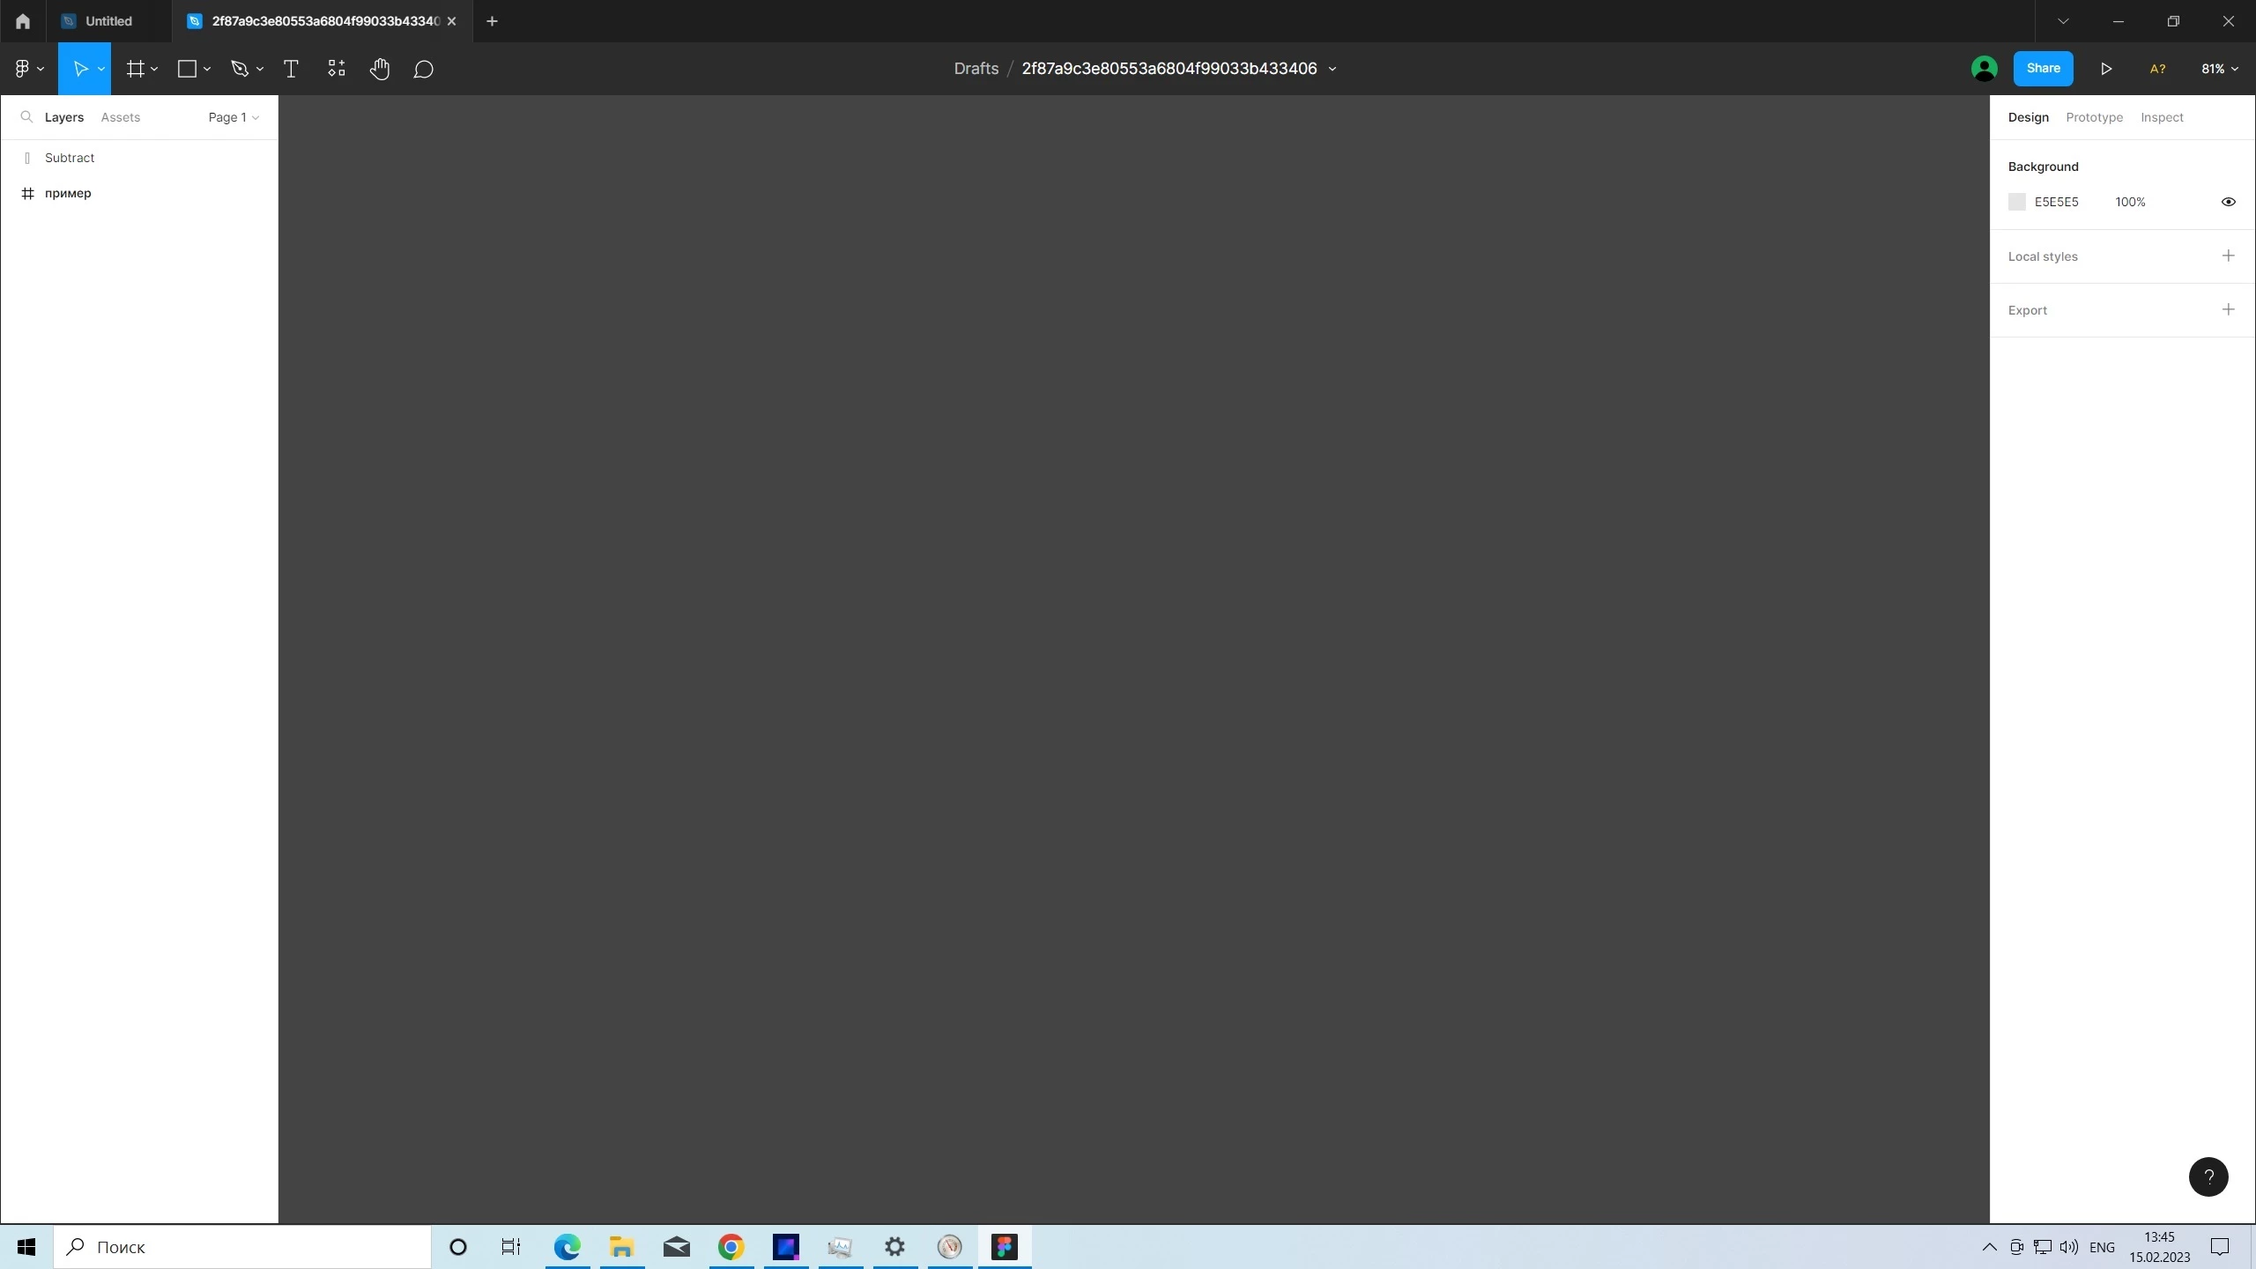
Task: Open the Windows Start menu
Action: click(x=26, y=1247)
